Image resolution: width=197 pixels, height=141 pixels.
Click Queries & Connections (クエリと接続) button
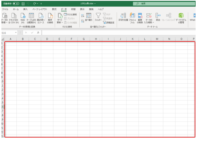point(70,14)
